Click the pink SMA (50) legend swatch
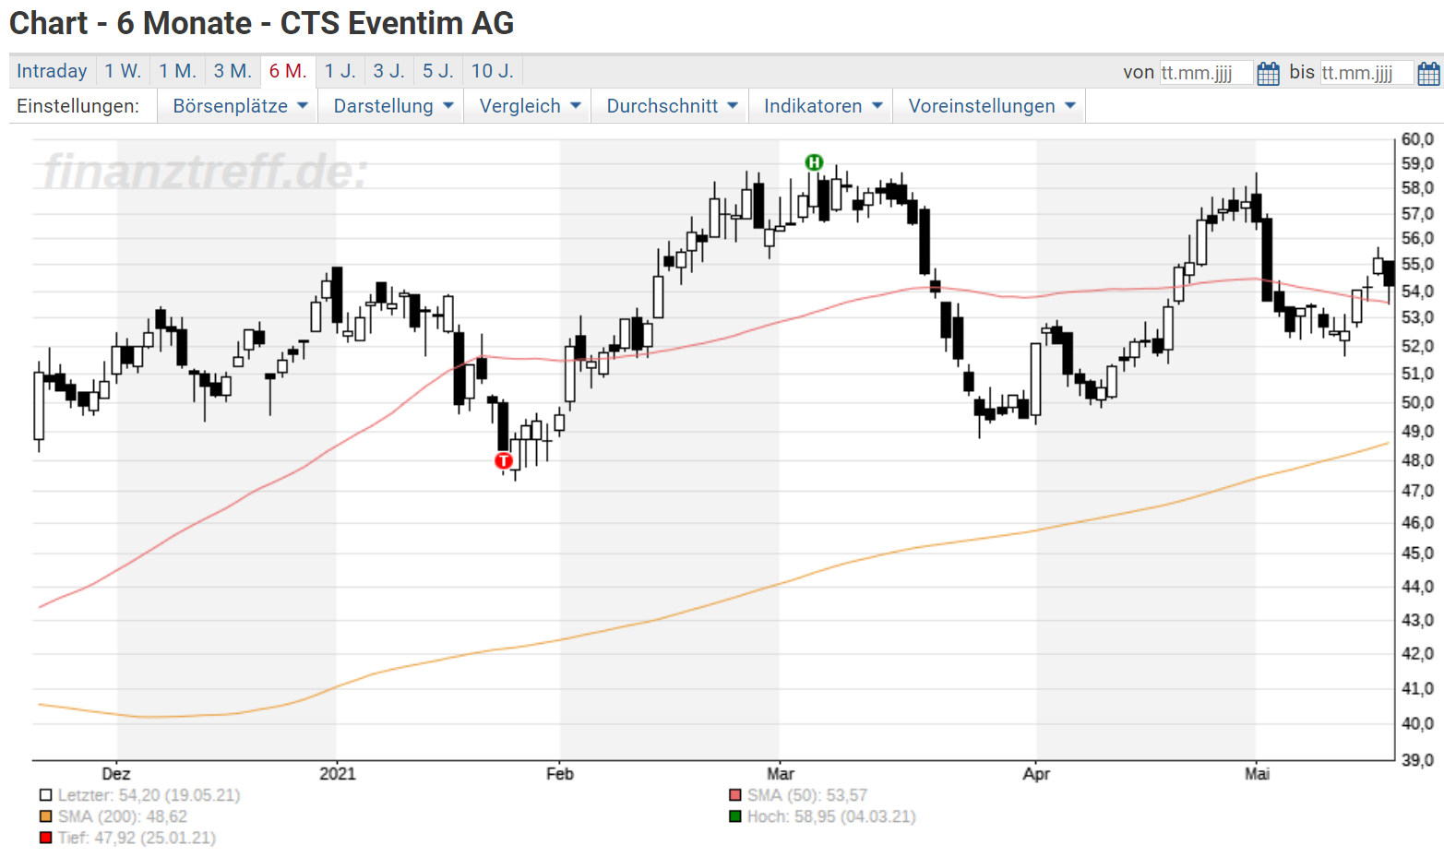The image size is (1444, 857). pyautogui.click(x=734, y=795)
